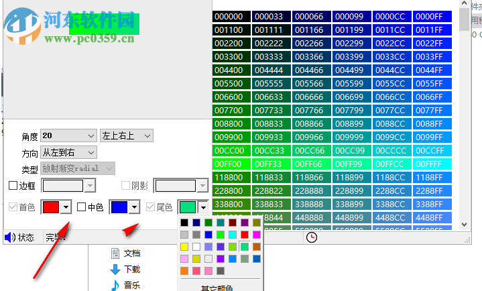
Task: Choose 其它颜色 in the color popup
Action: tap(217, 288)
